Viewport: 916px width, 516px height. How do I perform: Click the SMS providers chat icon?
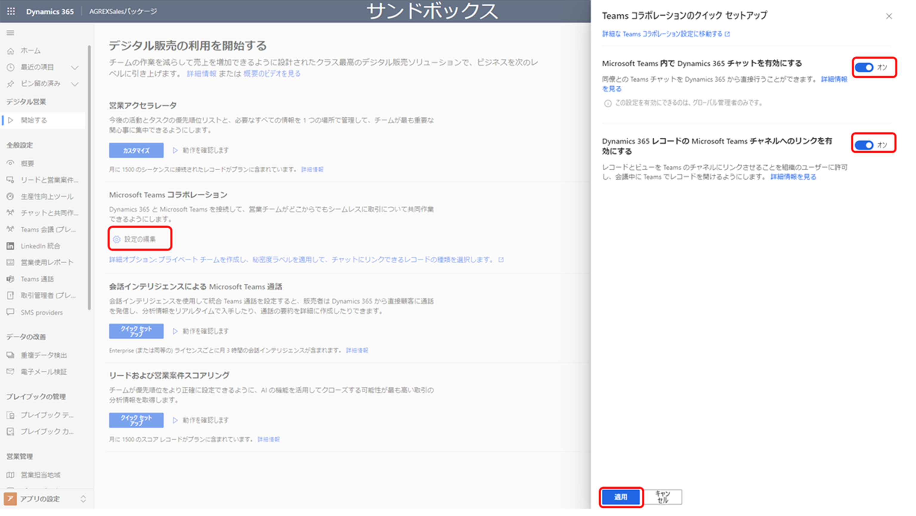coord(11,312)
